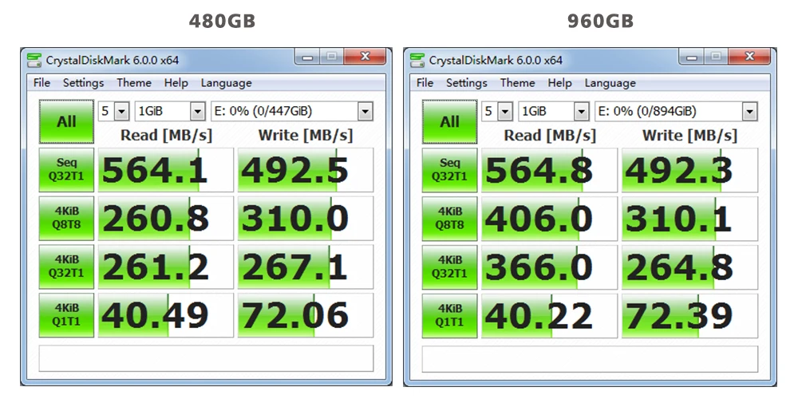Click the 366.0 read result
The height and width of the screenshot is (399, 798).
click(x=550, y=267)
